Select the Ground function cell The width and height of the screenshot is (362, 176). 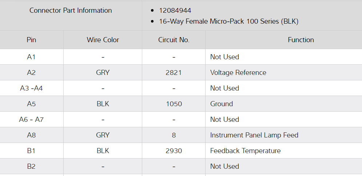(222, 104)
